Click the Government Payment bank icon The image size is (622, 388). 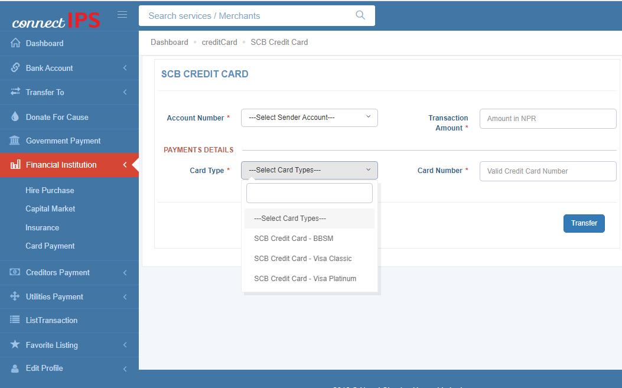point(16,141)
